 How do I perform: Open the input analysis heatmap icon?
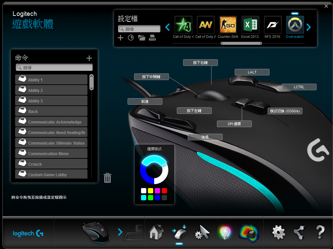[x=249, y=233]
